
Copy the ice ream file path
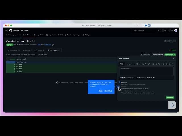click(25, 59)
